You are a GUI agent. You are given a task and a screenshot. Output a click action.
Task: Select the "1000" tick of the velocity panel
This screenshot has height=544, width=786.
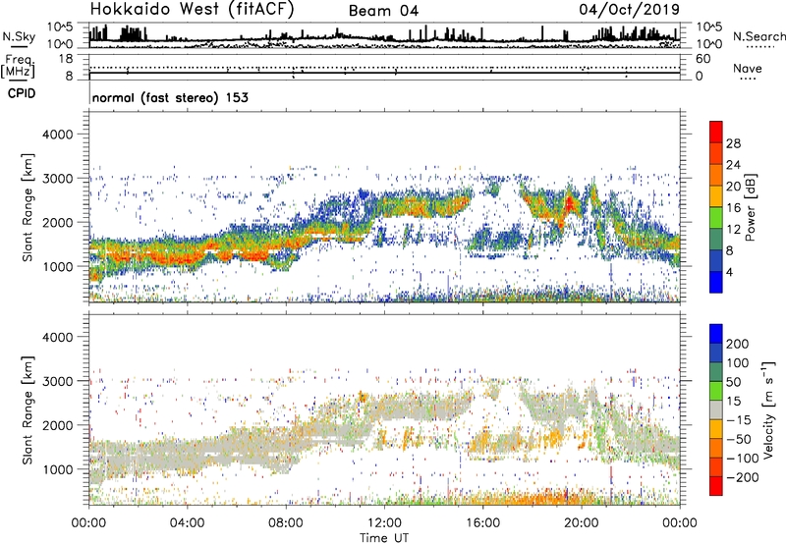pos(57,469)
